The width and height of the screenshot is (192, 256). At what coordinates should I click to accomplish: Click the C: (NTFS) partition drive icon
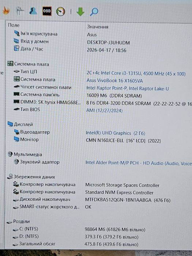[x=16, y=229]
